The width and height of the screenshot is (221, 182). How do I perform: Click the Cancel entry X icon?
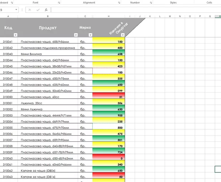point(30,10)
